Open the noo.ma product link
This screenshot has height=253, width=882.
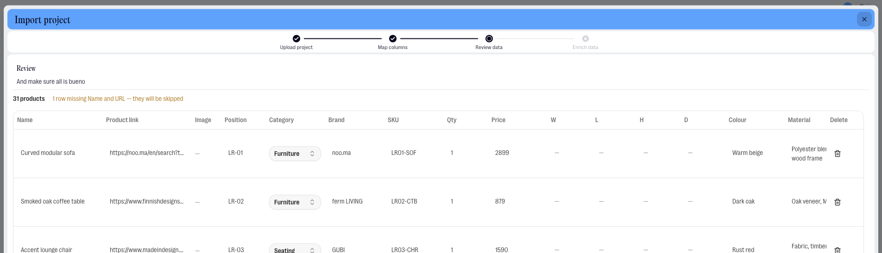pos(147,153)
